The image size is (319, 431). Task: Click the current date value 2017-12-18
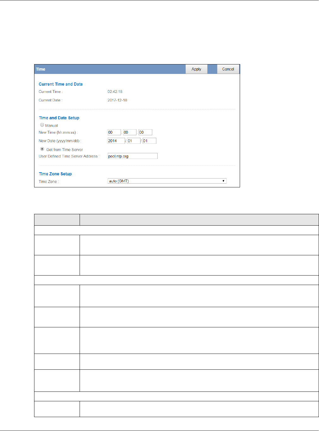pos(117,100)
